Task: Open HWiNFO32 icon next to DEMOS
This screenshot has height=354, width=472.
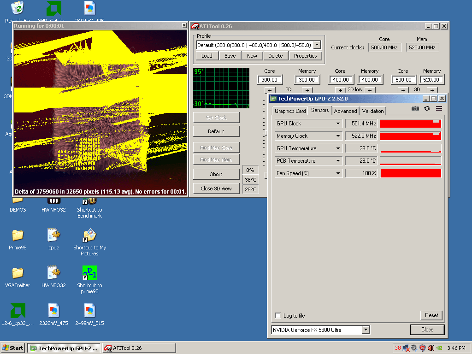Action: [x=53, y=205]
